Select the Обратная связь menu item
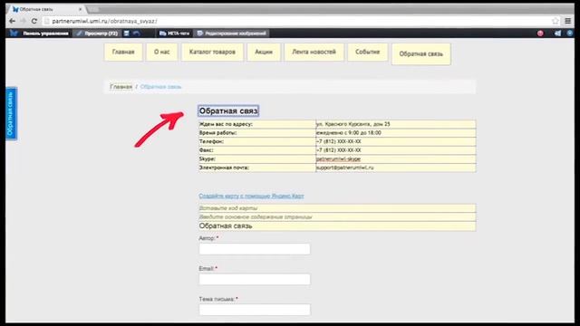 pos(420,54)
